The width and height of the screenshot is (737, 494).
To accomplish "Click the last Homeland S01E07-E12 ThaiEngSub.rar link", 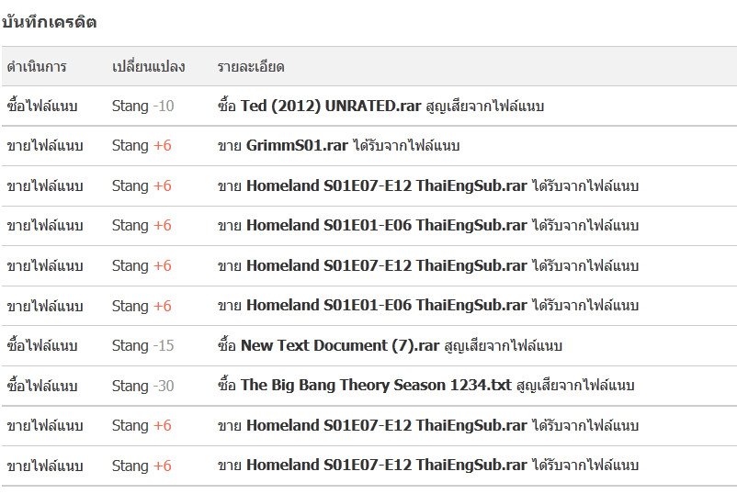I will tap(387, 466).
